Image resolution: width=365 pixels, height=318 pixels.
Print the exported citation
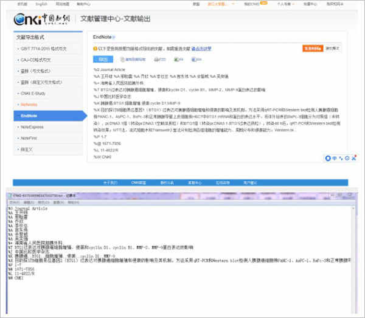coord(159,60)
